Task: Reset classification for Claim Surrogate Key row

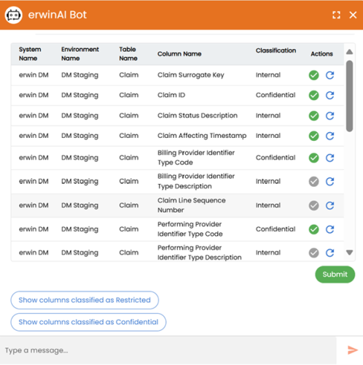Action: [329, 75]
